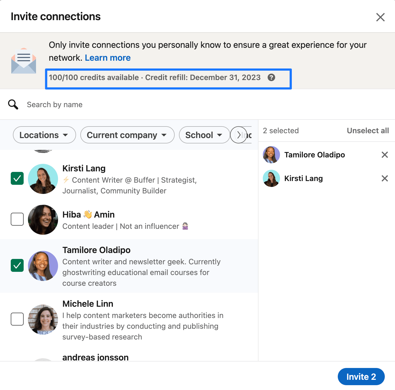Click Hiba Amin's profile photo

(x=43, y=220)
